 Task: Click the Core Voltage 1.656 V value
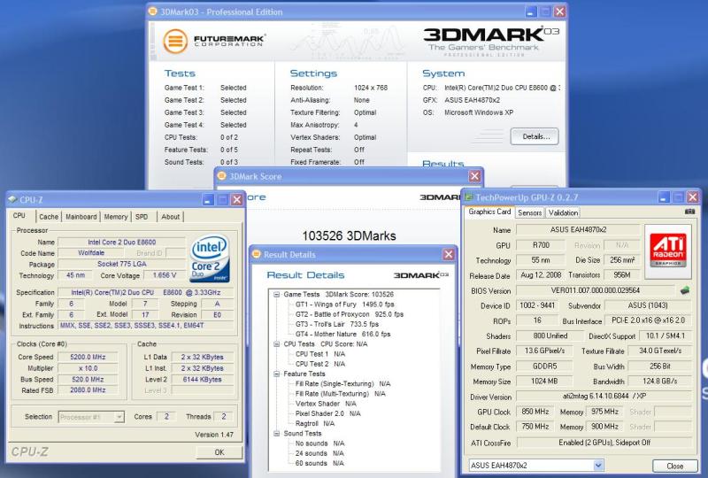coord(165,275)
